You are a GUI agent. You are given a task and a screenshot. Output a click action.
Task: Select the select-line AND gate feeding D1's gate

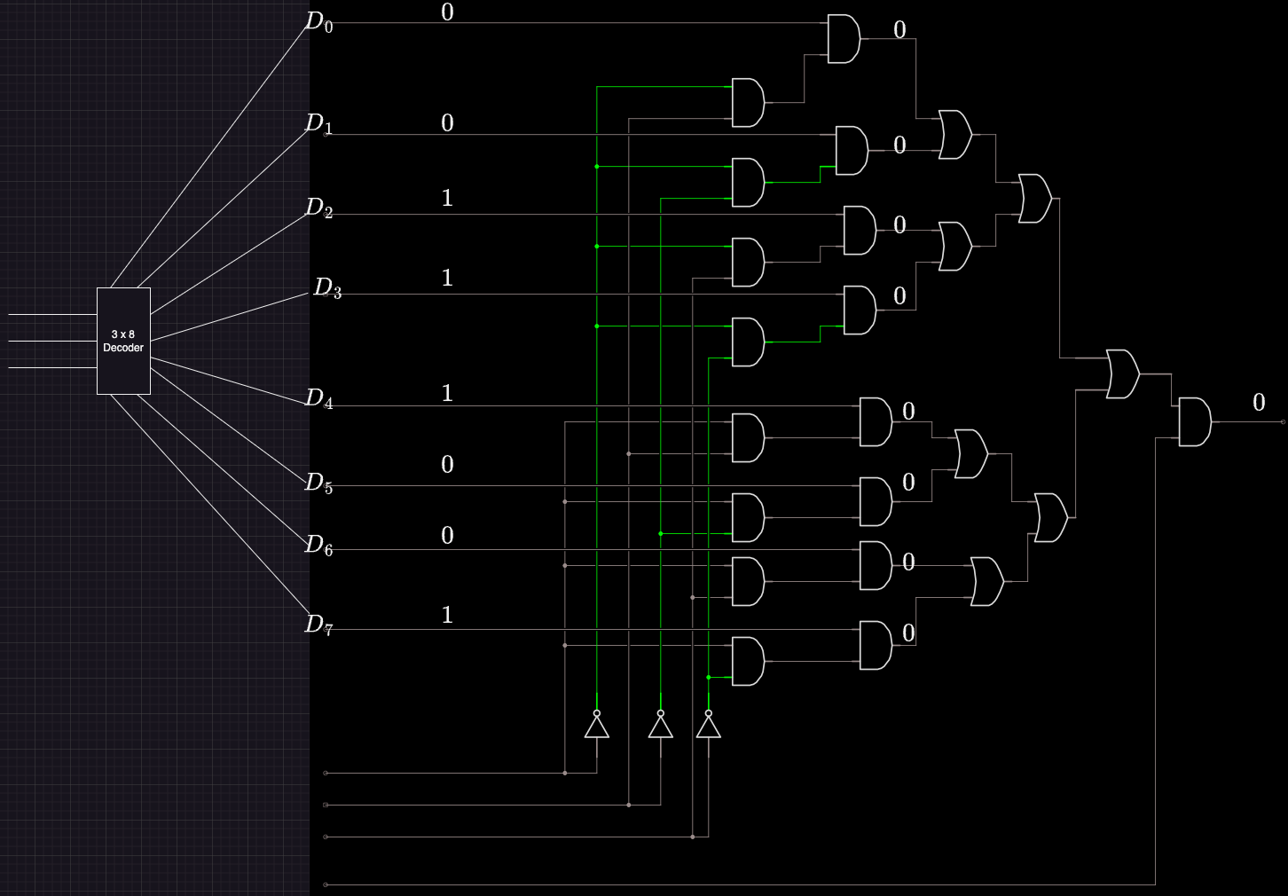click(x=748, y=183)
